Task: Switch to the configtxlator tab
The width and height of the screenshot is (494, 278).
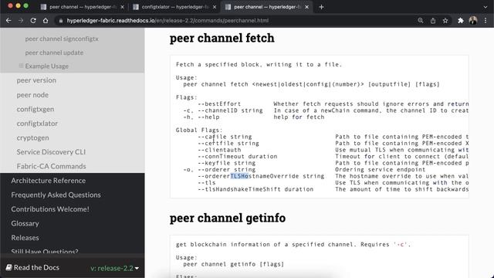Action: 175,7
